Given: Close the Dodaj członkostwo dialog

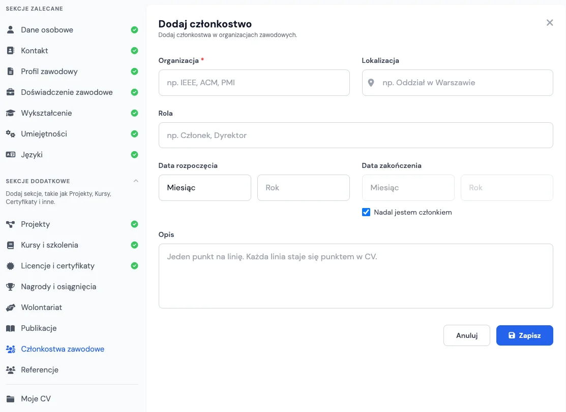Looking at the screenshot, I should (x=549, y=23).
